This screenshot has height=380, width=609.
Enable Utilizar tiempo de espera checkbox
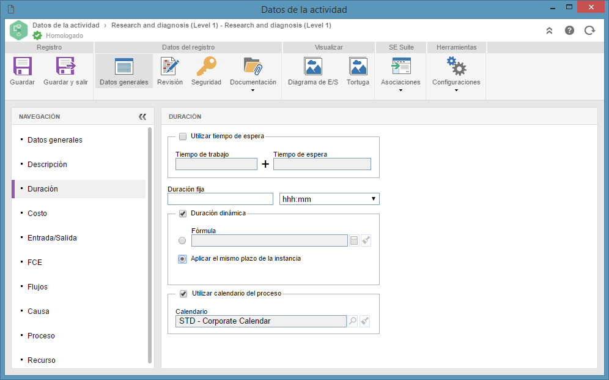pyautogui.click(x=183, y=136)
